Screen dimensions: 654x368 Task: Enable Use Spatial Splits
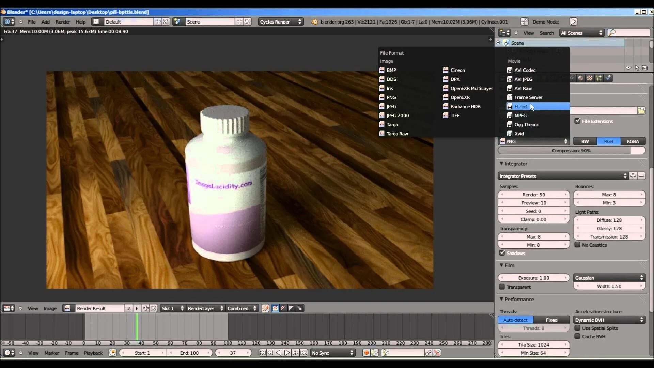coord(577,328)
